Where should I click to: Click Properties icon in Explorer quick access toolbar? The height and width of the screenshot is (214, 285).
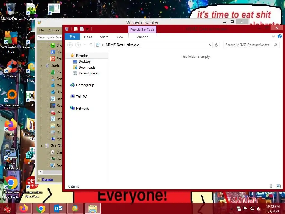[76, 29]
